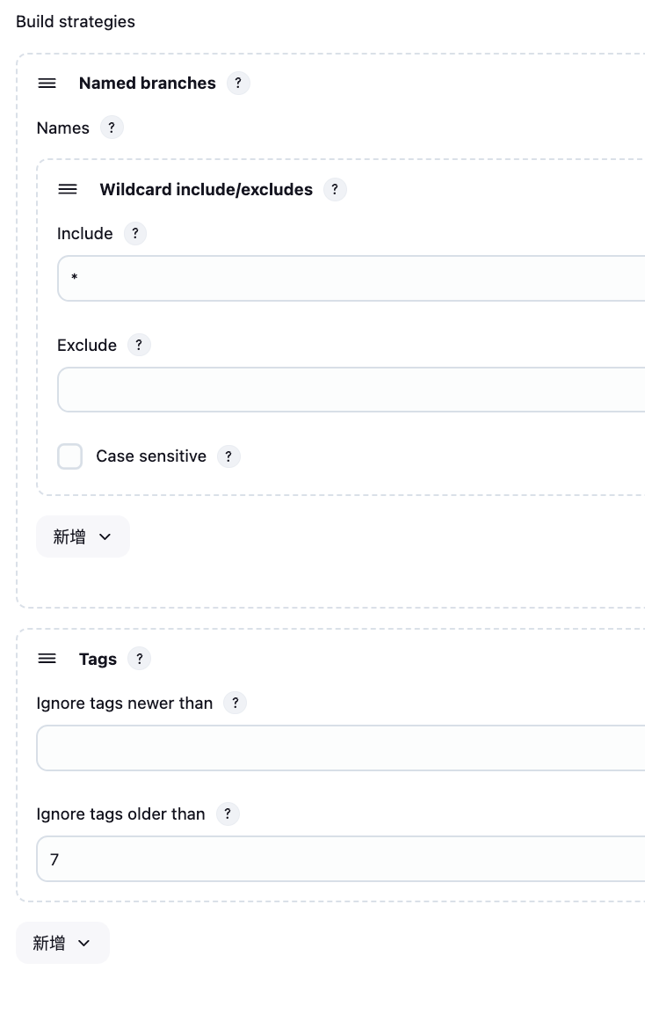Focus the Include text field
Image resolution: width=645 pixels, height=1036 pixels.
point(351,279)
